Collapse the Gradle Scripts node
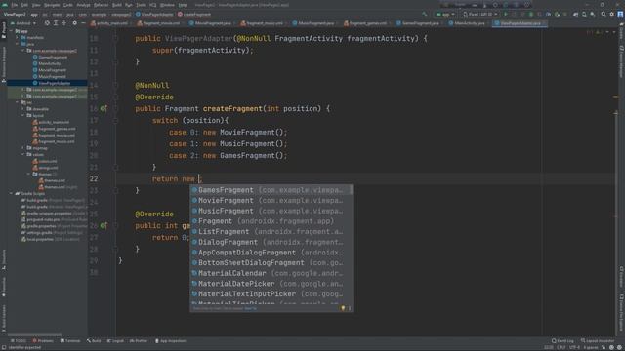Viewport: 625px width, 351px height. click(x=11, y=193)
